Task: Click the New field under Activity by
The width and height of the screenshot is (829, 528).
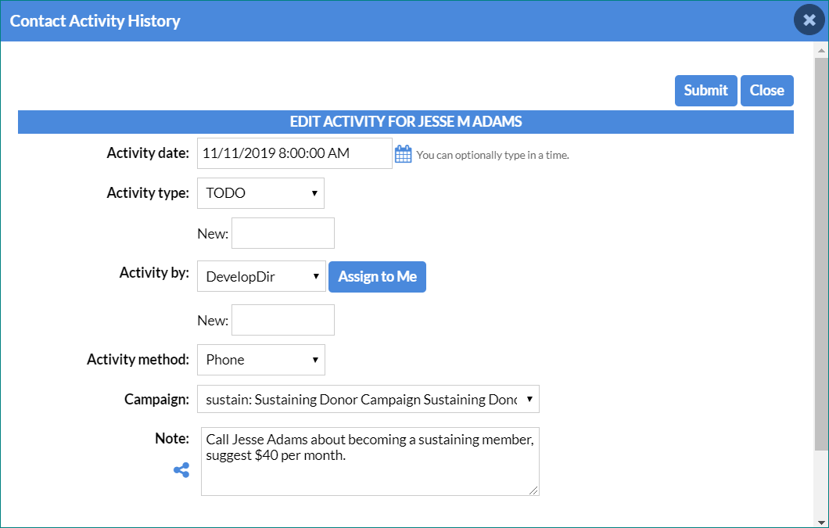Action: [x=283, y=320]
